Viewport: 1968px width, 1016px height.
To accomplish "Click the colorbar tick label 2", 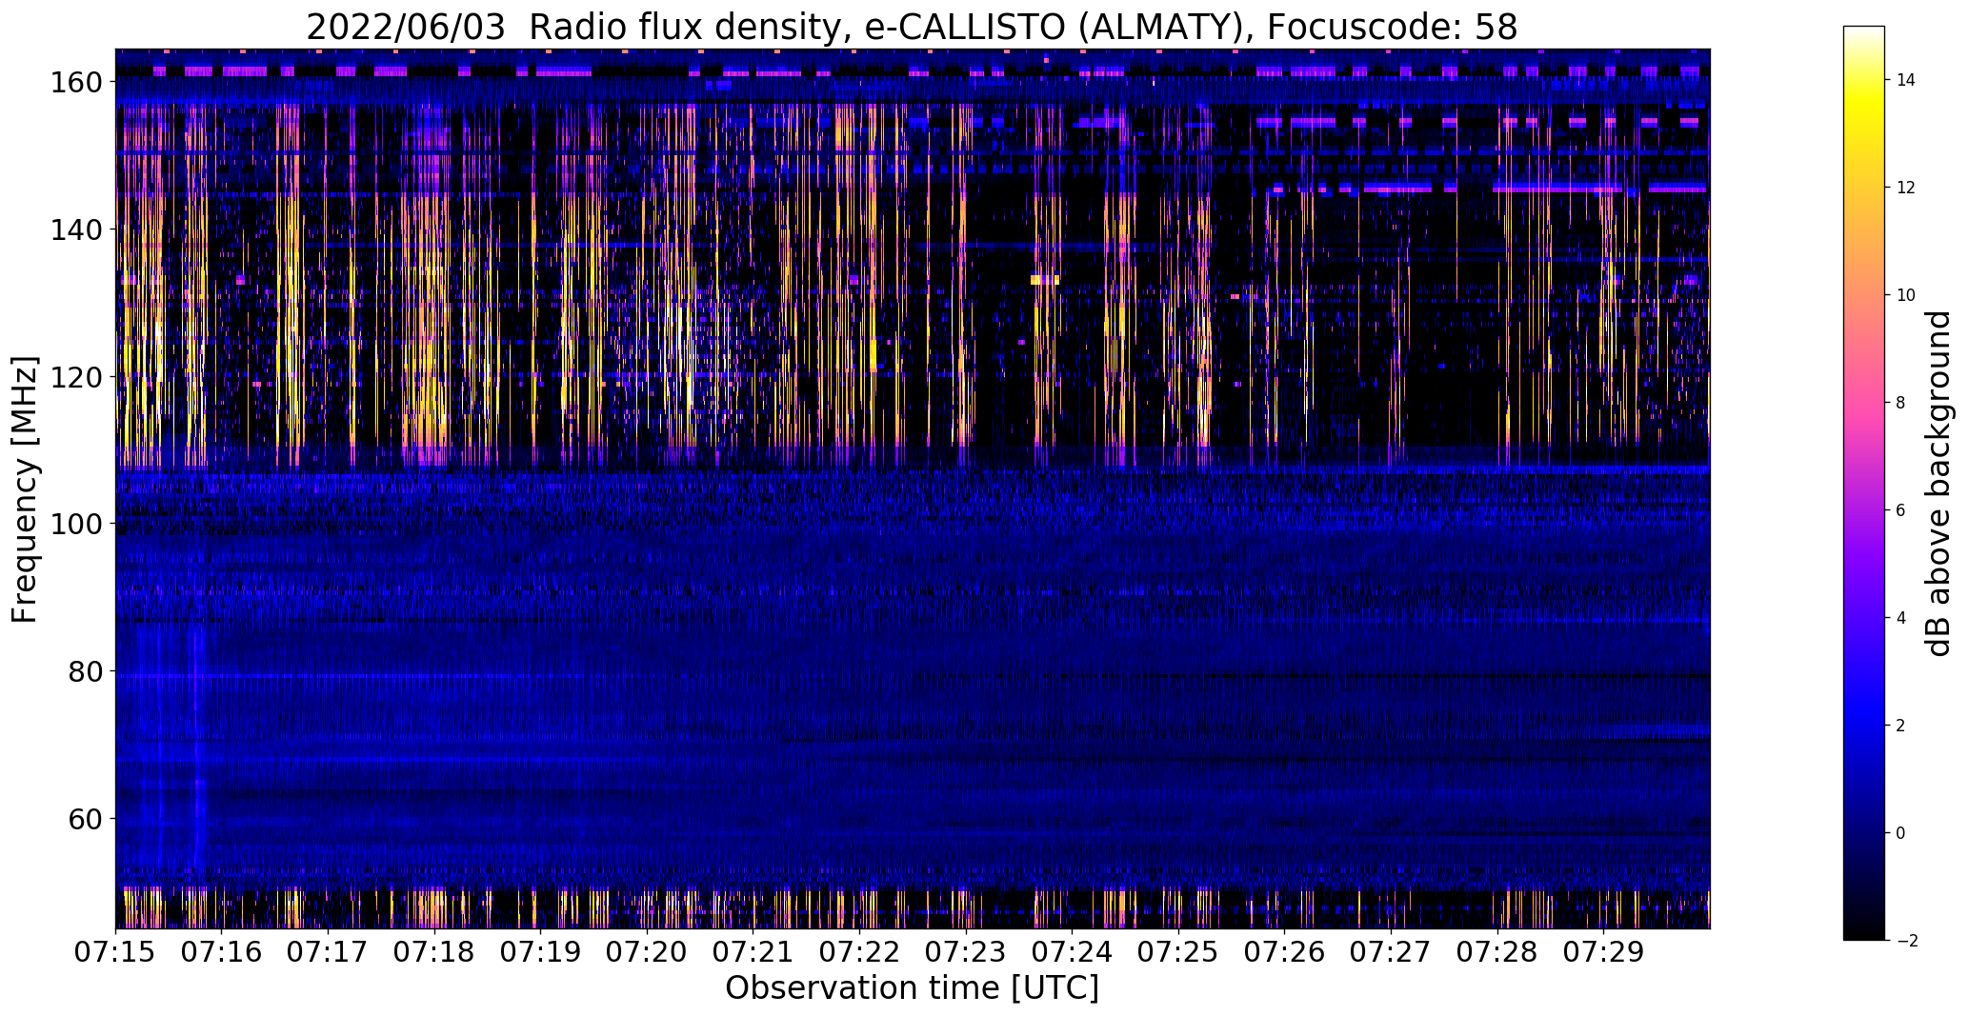I will [x=1901, y=726].
